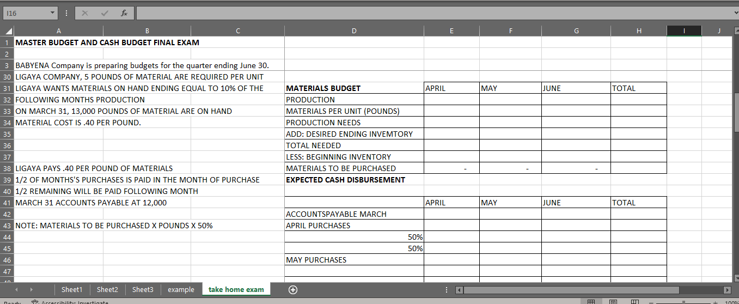The image size is (739, 304).
Task: Click TOTAL header in row 31
Action: click(638, 88)
